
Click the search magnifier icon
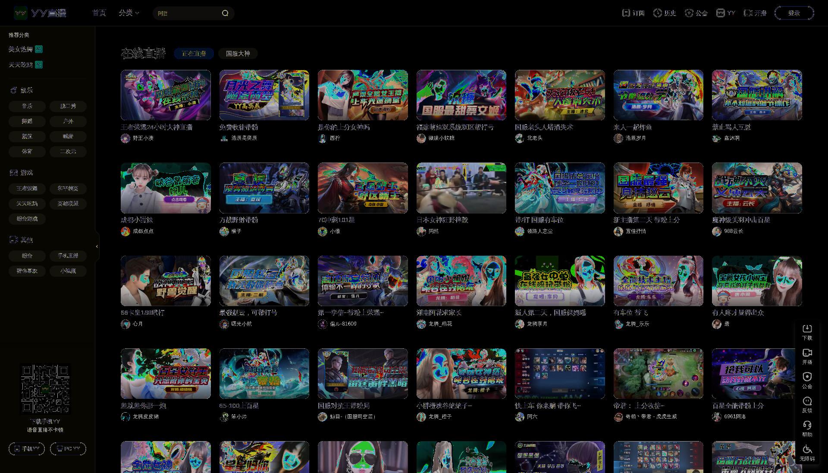pyautogui.click(x=225, y=13)
